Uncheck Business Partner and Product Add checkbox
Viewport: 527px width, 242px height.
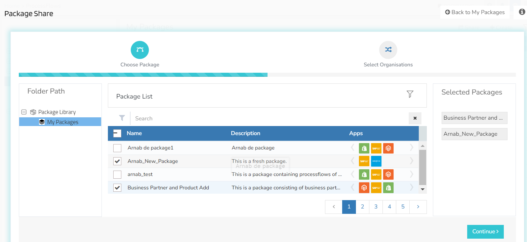tap(117, 188)
